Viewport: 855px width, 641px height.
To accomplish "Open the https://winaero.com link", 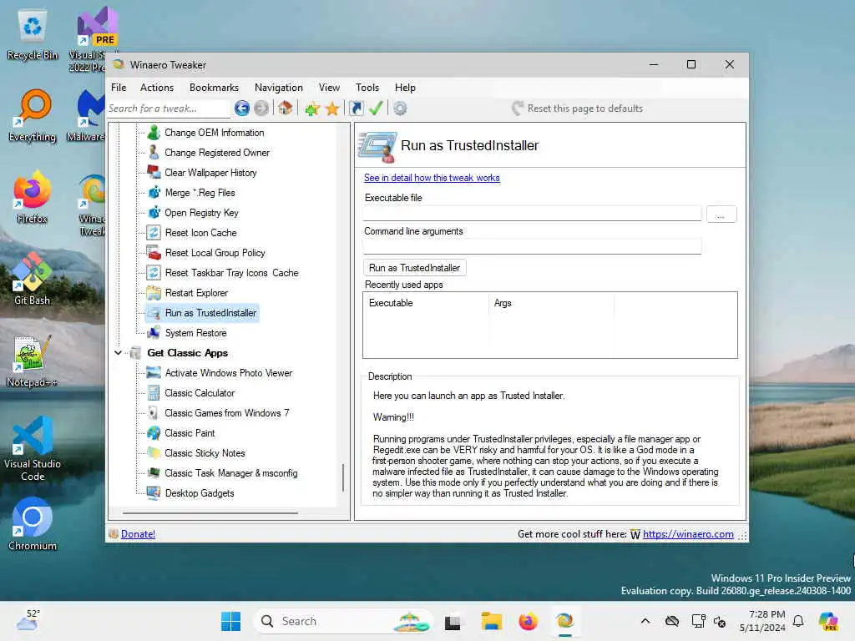I will coord(688,534).
